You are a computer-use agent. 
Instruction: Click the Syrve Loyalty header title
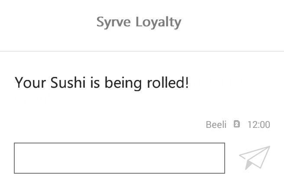pyautogui.click(x=139, y=22)
